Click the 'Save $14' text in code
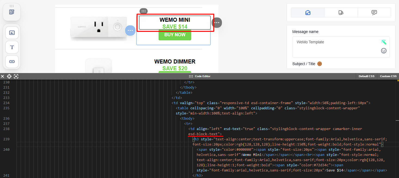399x178 pixels. coord(335,170)
